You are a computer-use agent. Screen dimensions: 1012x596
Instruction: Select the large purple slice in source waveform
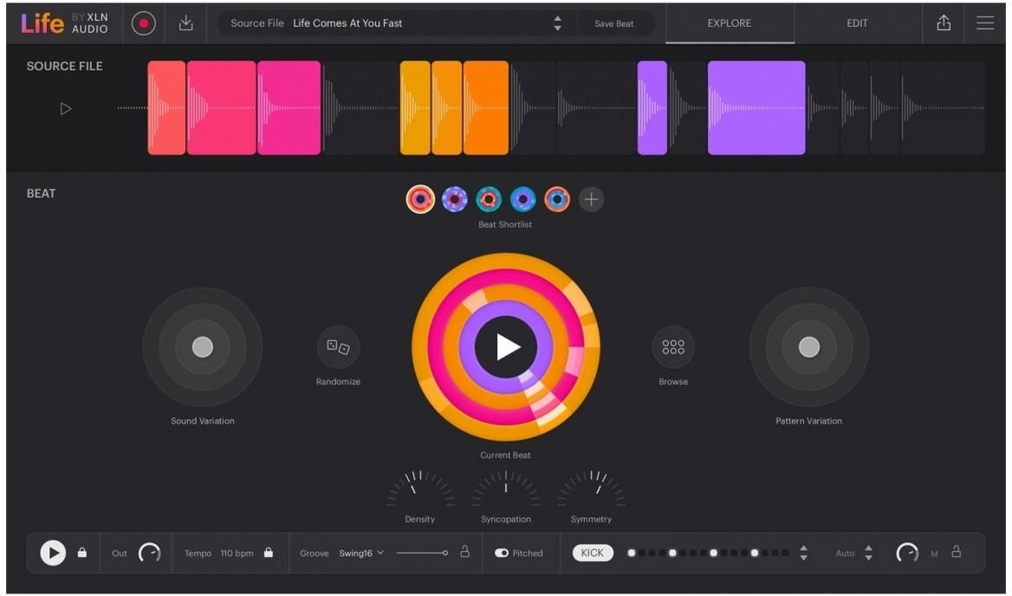point(756,108)
